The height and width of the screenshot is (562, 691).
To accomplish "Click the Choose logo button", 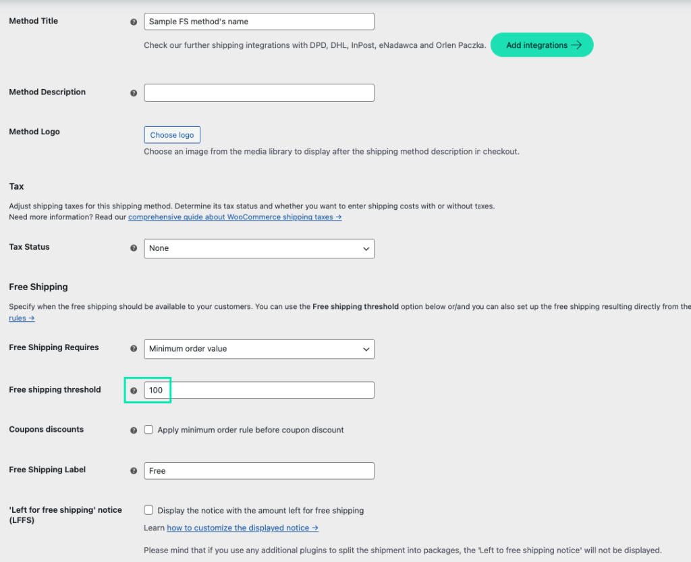I will point(172,135).
